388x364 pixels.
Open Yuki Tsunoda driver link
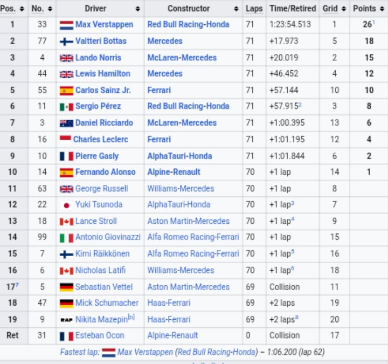pyautogui.click(x=99, y=204)
